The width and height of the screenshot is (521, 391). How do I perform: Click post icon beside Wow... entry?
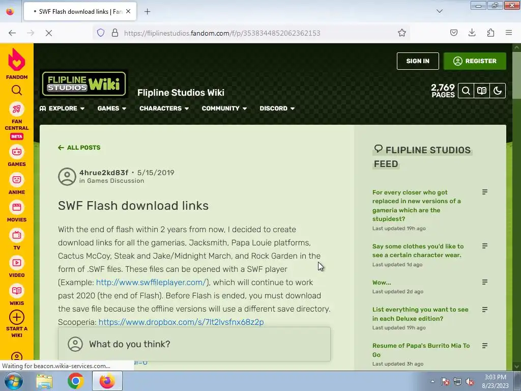click(485, 282)
